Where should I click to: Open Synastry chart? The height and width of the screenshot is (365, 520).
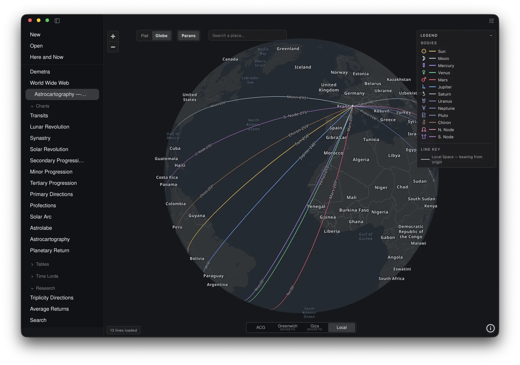click(x=40, y=138)
